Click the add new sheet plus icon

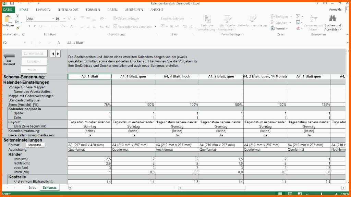tap(70, 188)
